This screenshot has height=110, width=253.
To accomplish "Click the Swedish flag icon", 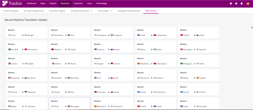I will 9,49.
